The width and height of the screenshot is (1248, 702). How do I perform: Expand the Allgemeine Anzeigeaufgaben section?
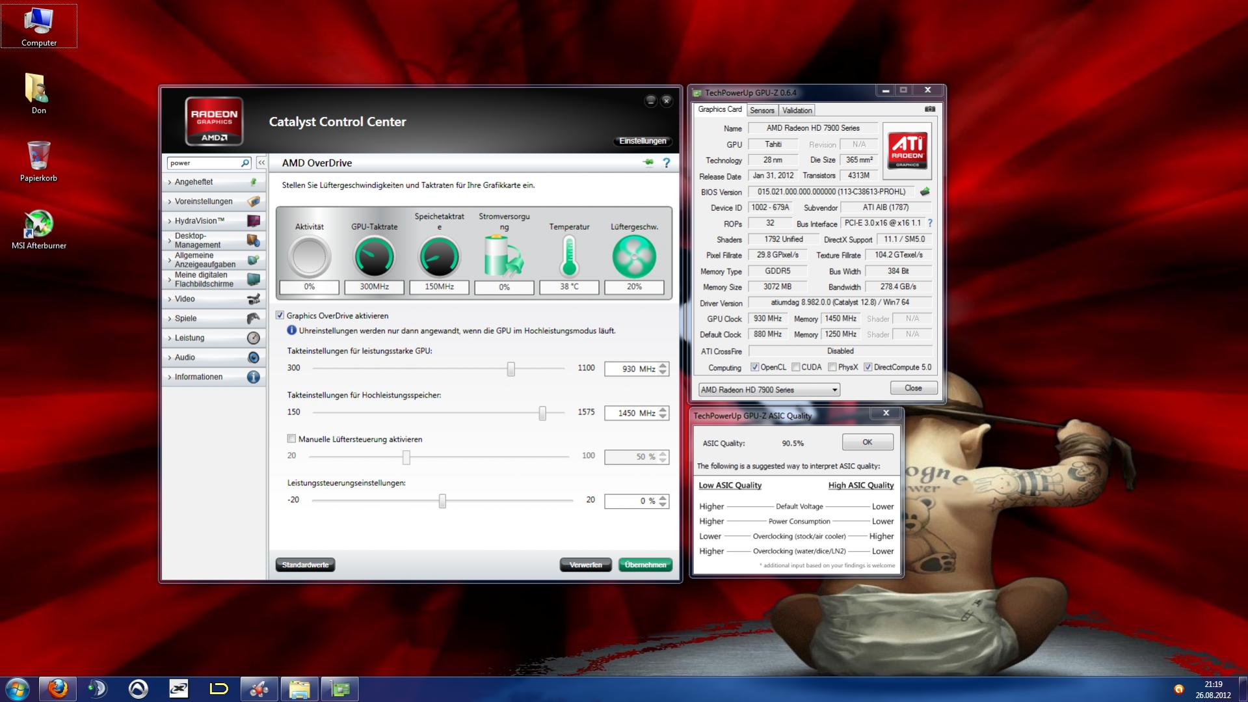[x=214, y=260]
